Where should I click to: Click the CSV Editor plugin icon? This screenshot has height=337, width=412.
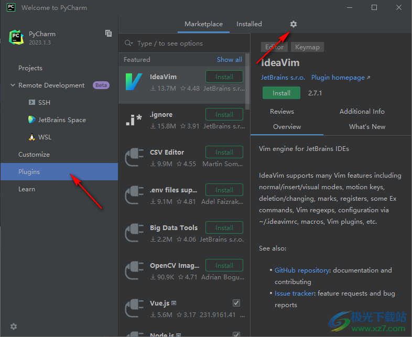click(134, 157)
